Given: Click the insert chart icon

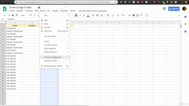Looking at the screenshot, I should [x=138, y=15].
